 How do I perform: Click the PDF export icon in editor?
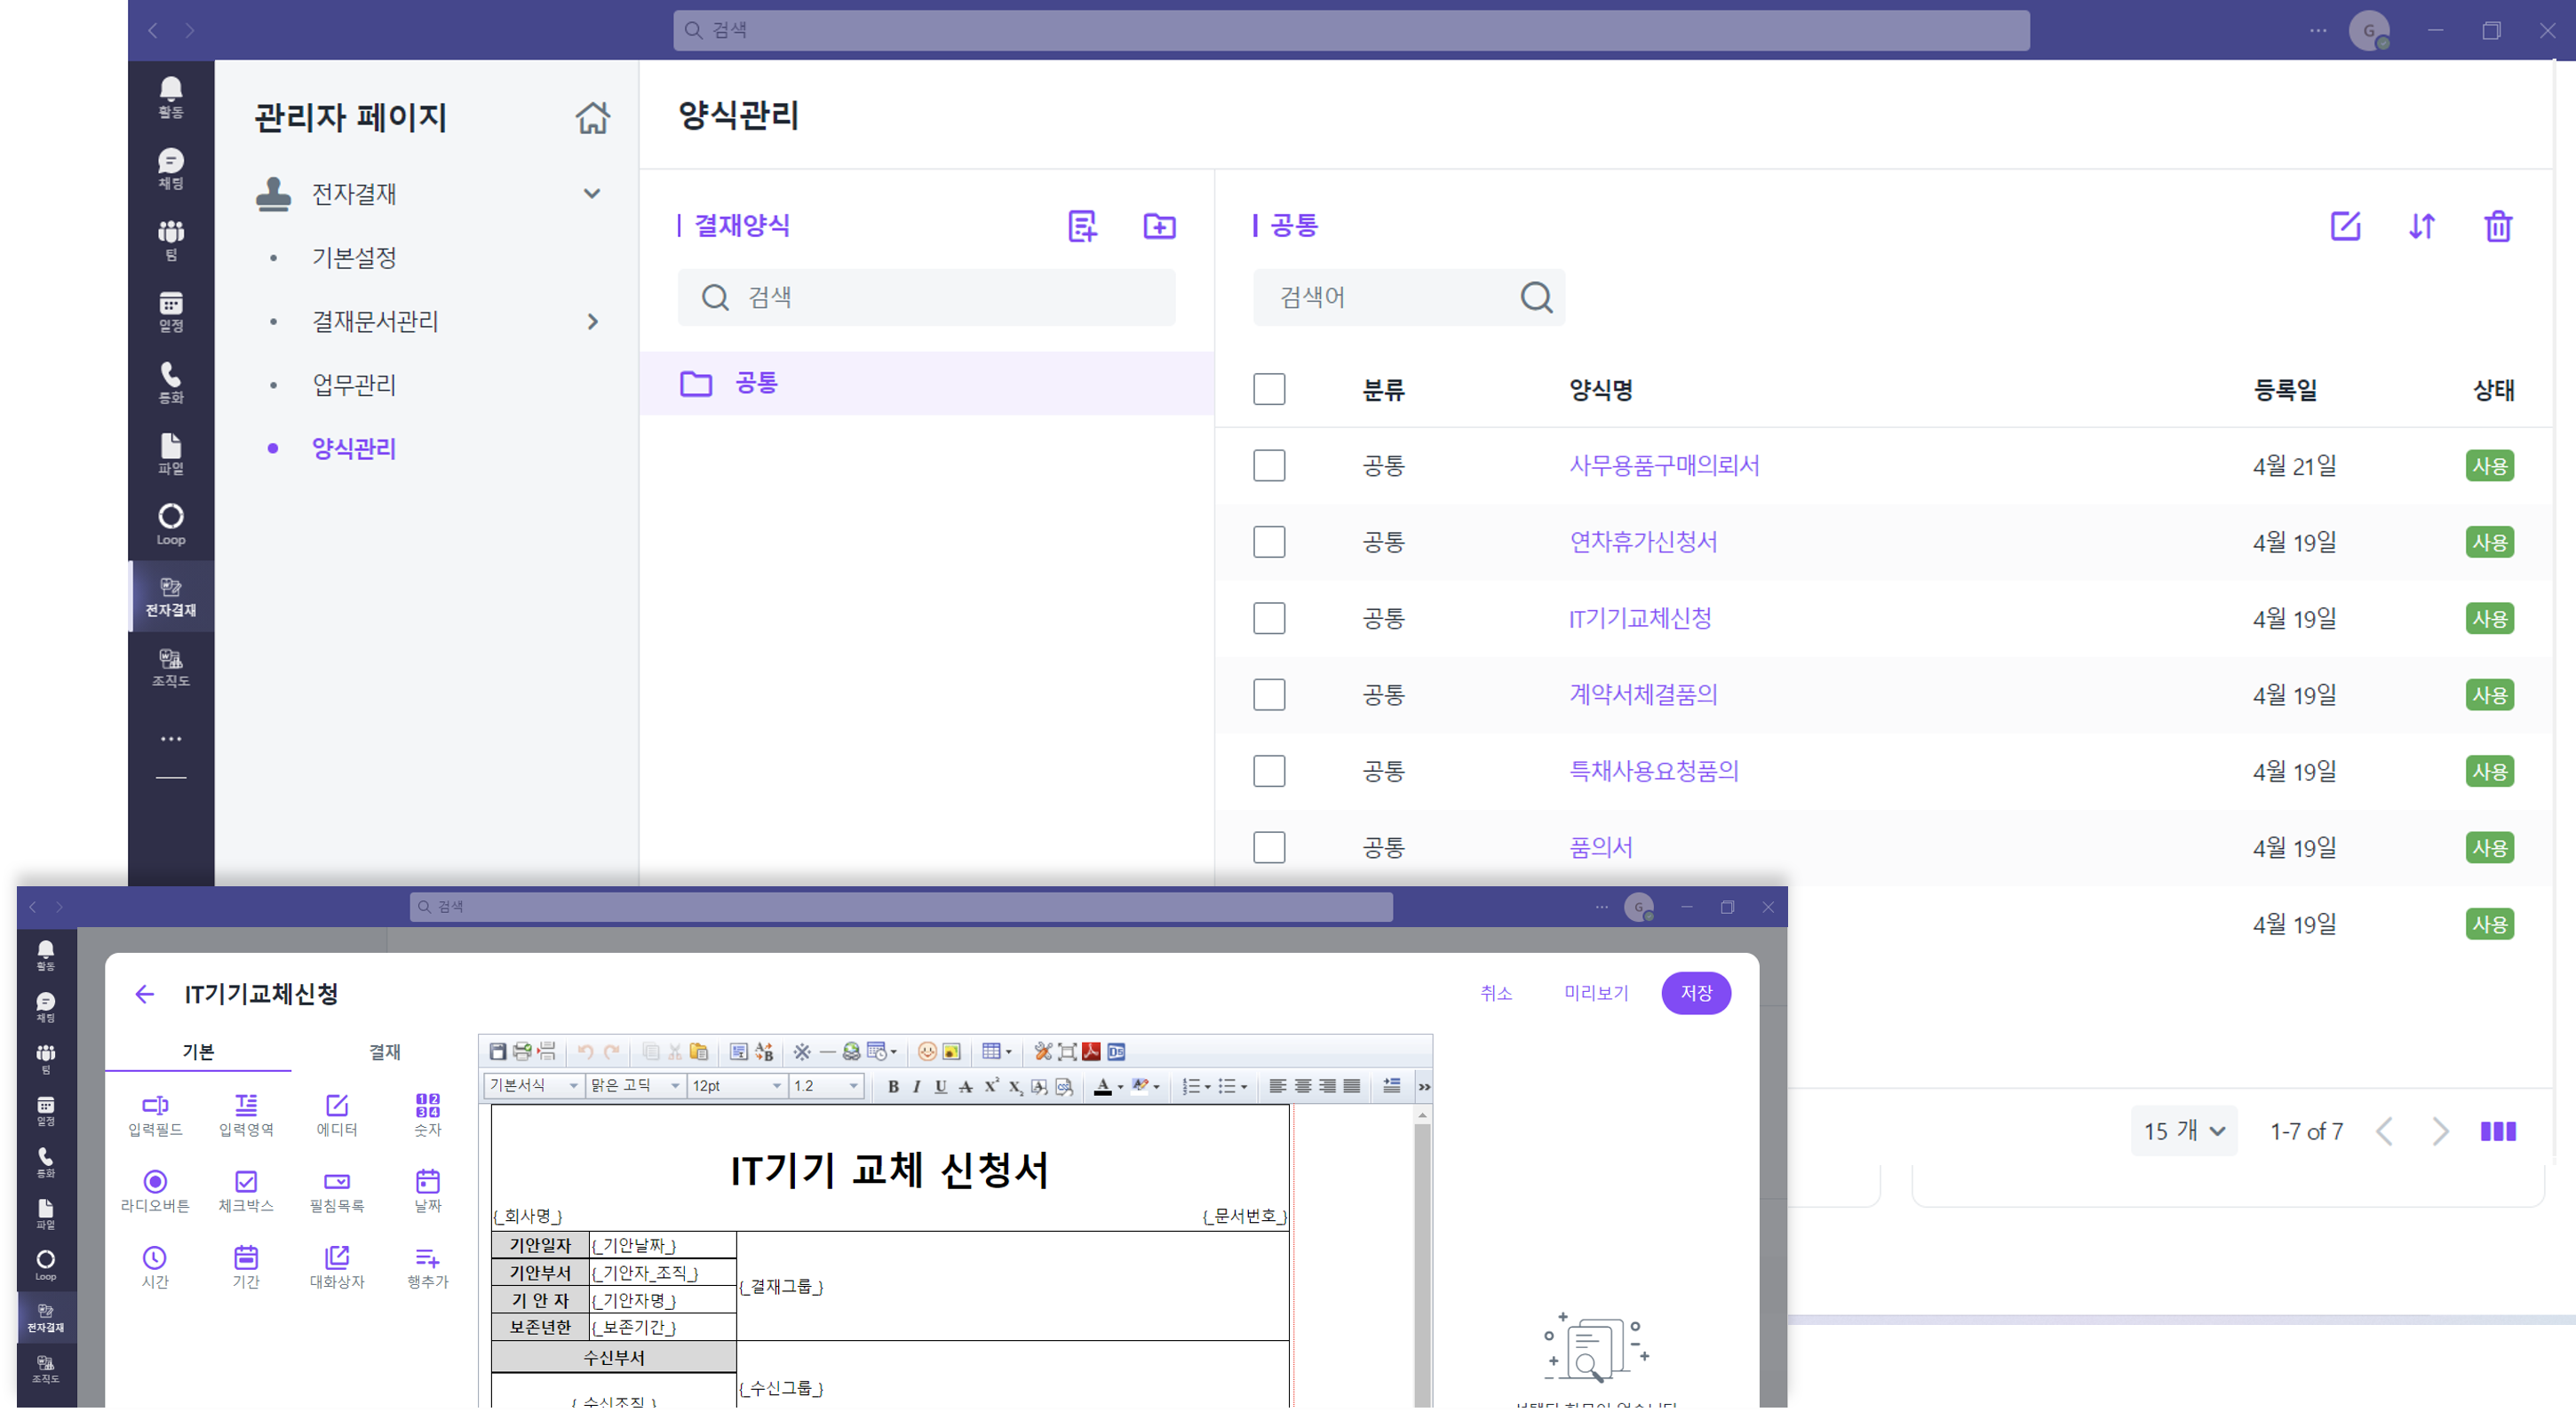coord(1091,1052)
